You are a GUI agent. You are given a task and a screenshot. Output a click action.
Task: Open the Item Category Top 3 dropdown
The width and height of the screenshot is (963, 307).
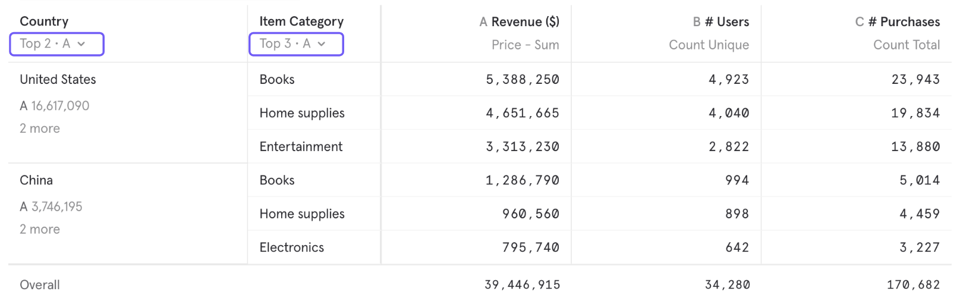296,44
